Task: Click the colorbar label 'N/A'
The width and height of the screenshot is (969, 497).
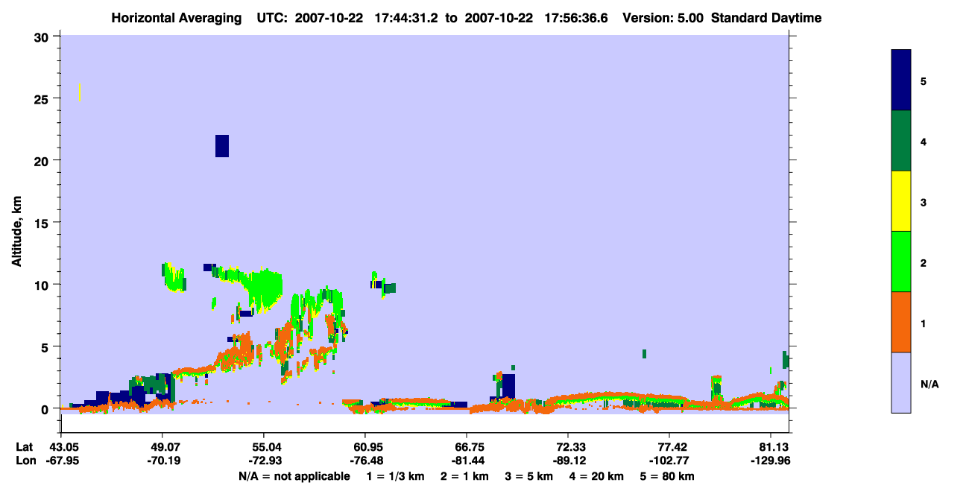Action: (x=929, y=384)
